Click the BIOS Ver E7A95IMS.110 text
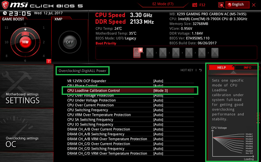The image size is (261, 162). click(x=190, y=38)
